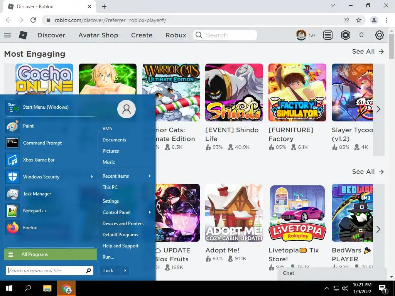This screenshot has width=395, height=296.
Task: Open the Avatar Shop link
Action: click(x=98, y=35)
